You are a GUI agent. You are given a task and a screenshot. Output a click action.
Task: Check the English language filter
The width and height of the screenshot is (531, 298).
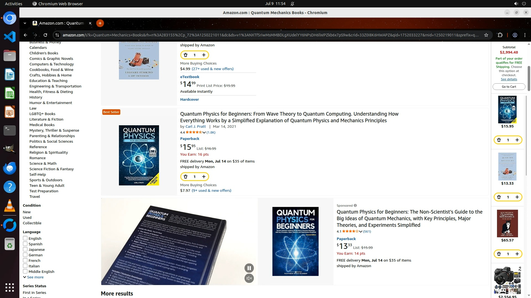pos(25,238)
